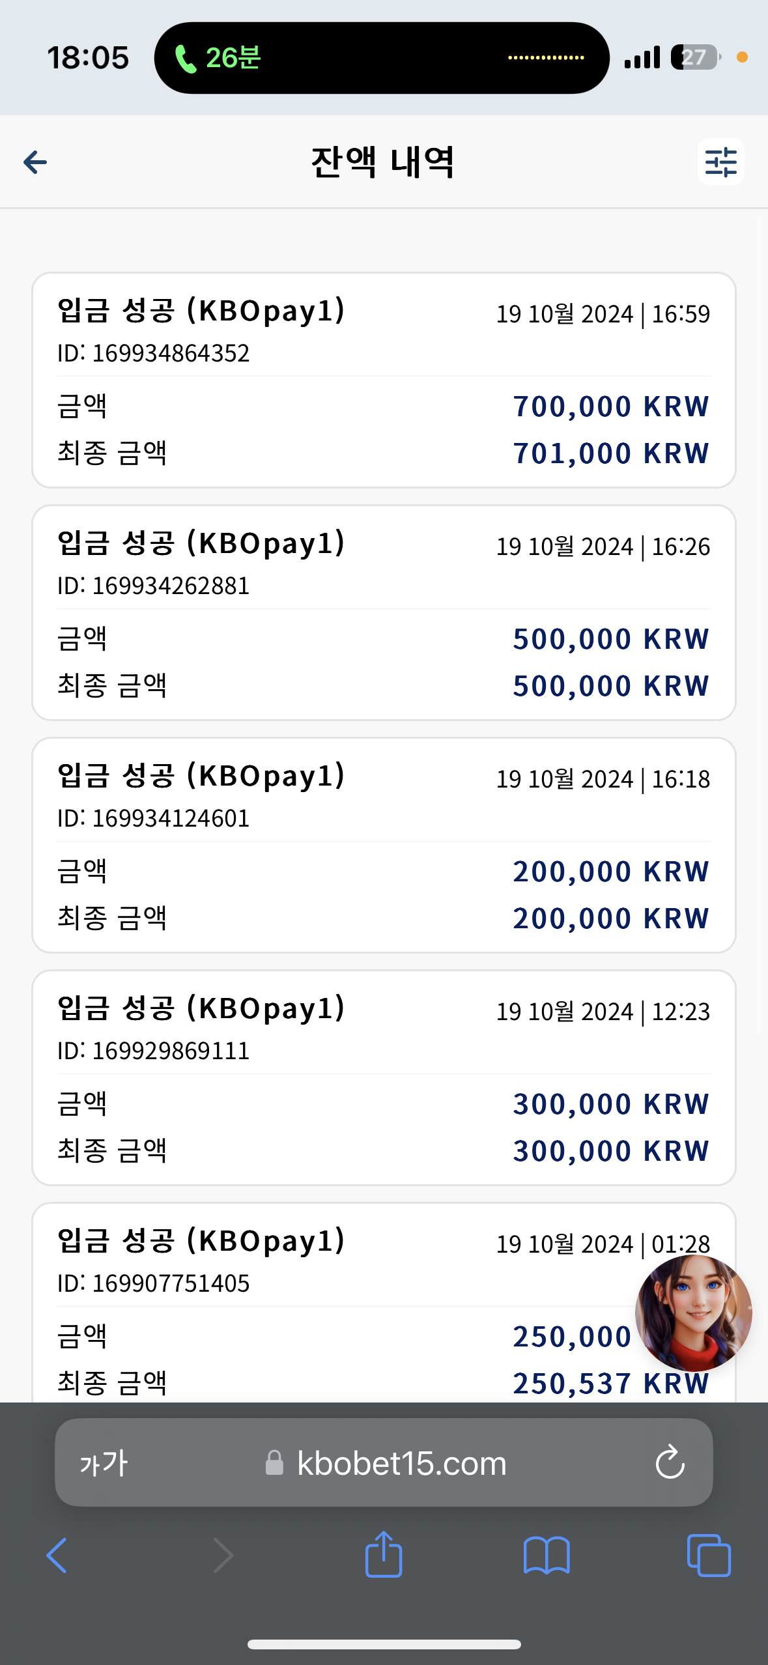
Task: Open the Safari bookmarks icon
Action: (x=547, y=1556)
